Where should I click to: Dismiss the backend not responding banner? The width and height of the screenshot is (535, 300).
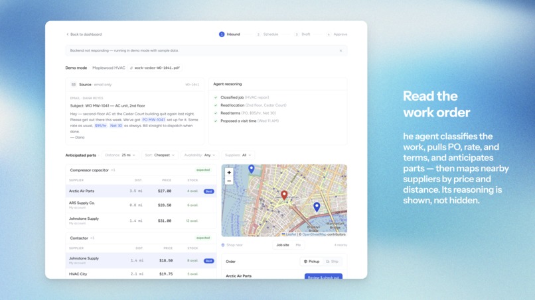click(x=341, y=51)
